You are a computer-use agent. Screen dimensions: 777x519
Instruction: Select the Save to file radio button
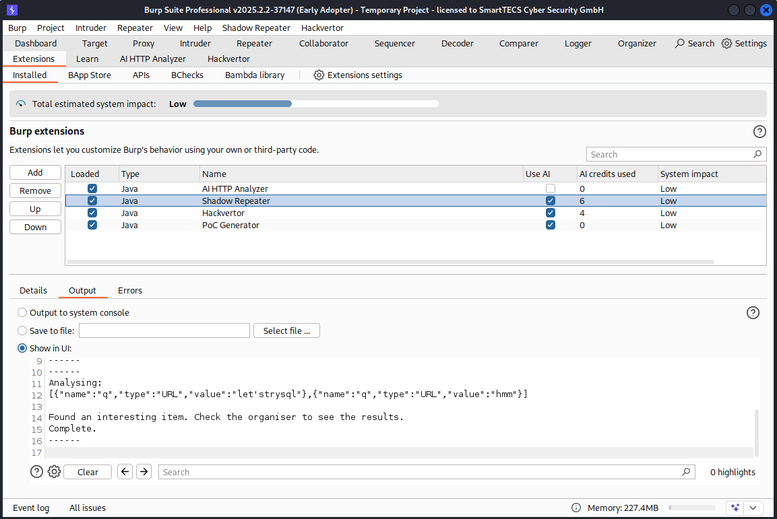point(22,331)
